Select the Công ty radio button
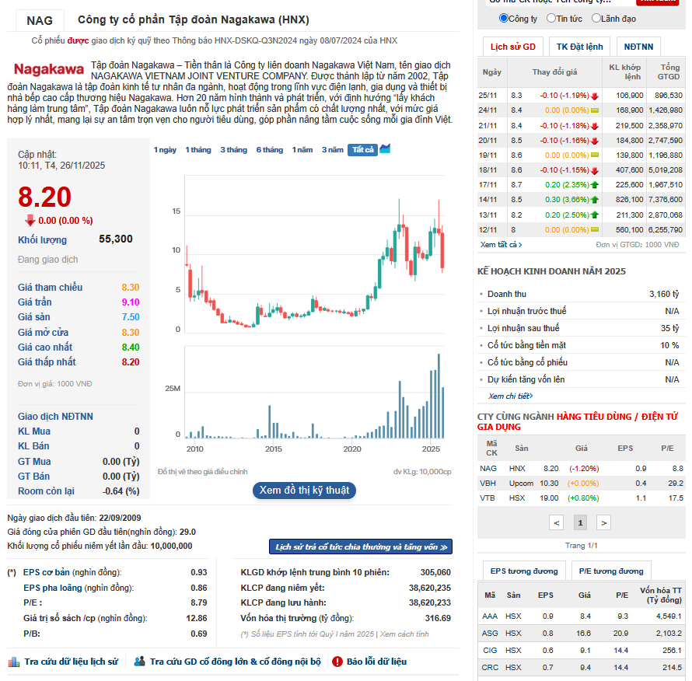The height and width of the screenshot is (681, 692). pyautogui.click(x=504, y=18)
